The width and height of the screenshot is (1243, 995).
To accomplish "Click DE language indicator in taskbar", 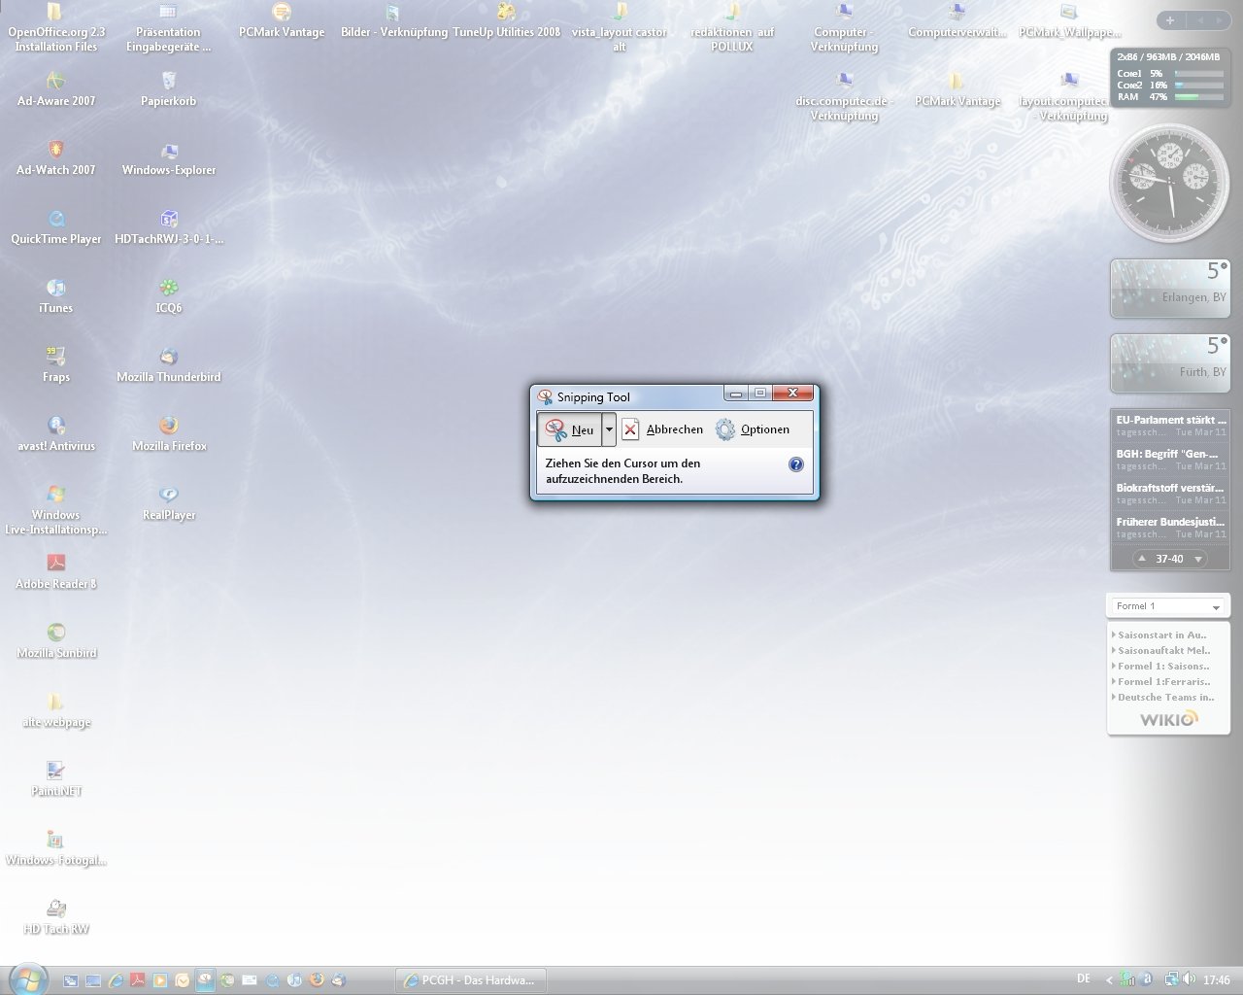I will (x=1084, y=978).
